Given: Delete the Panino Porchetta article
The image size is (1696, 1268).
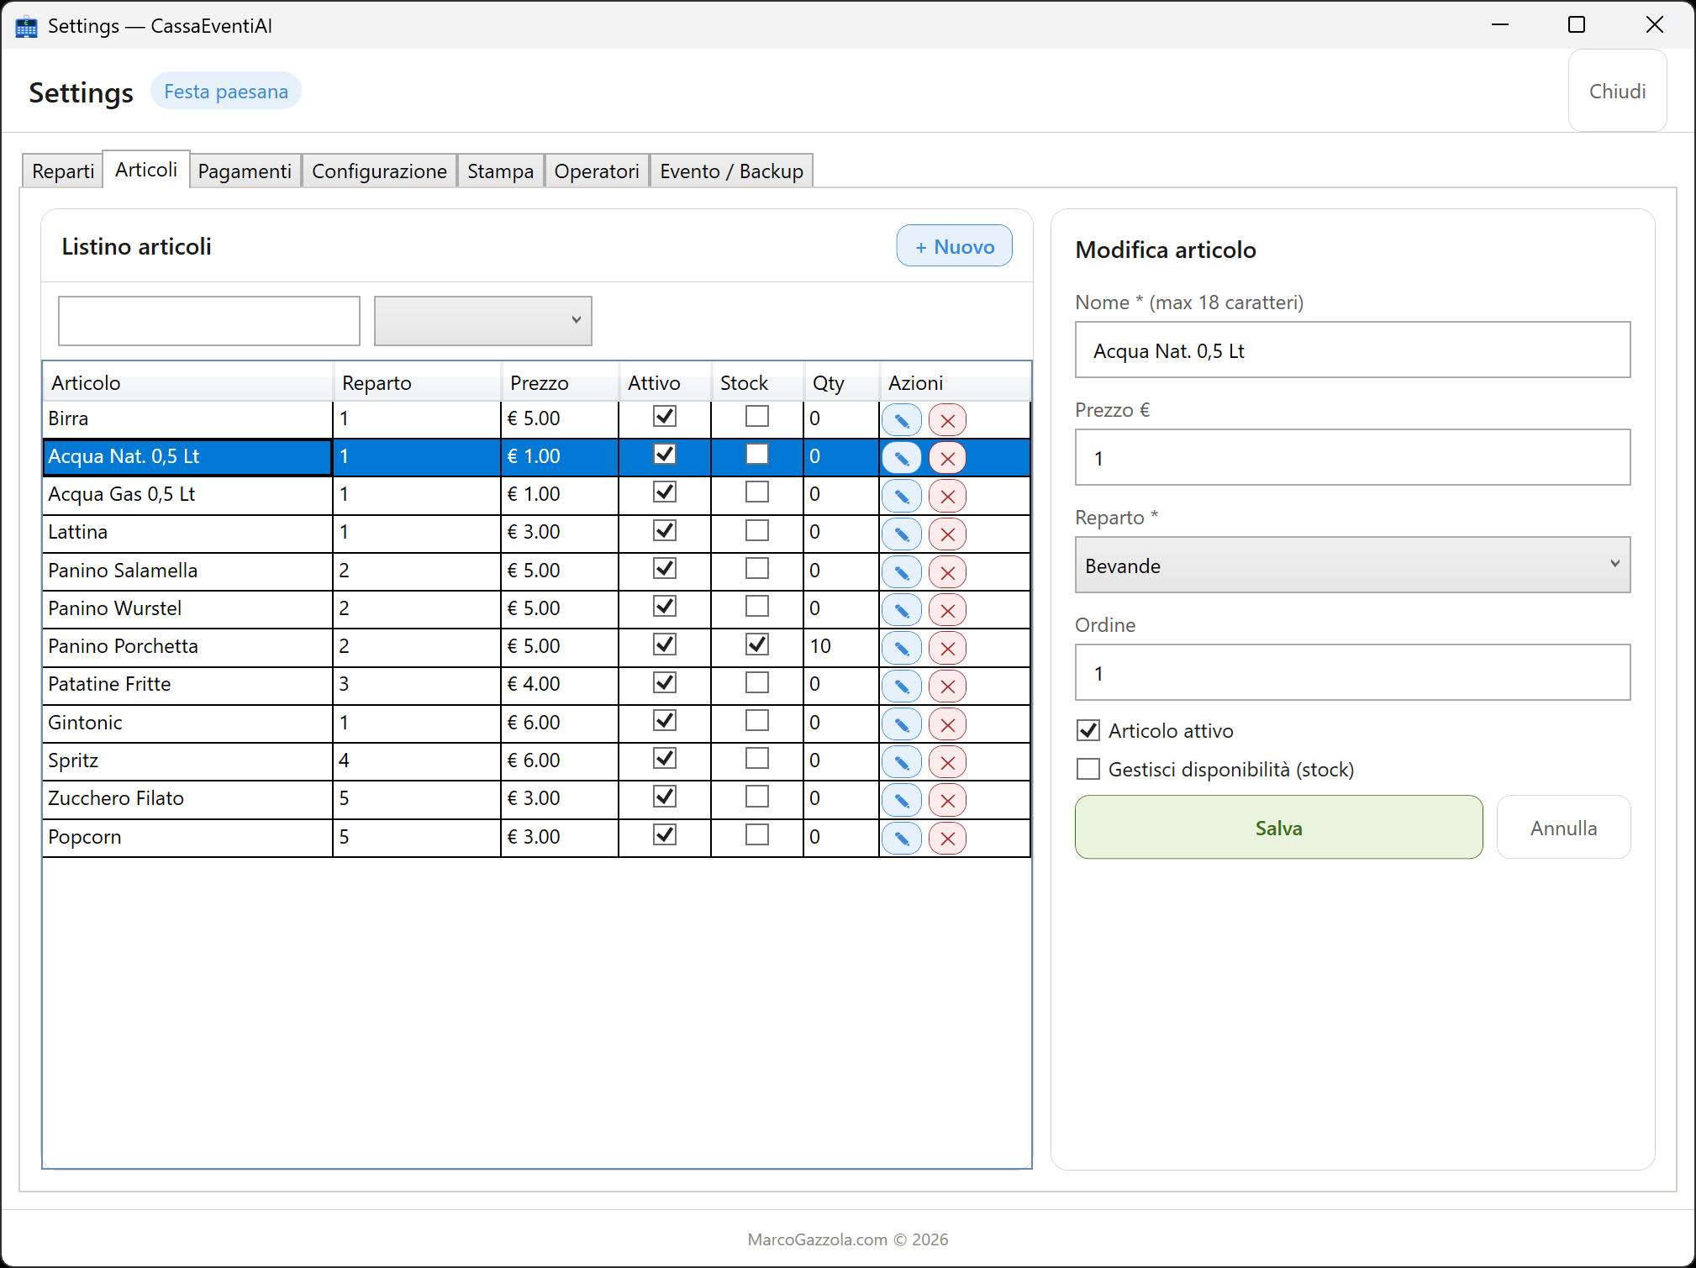Looking at the screenshot, I should 947,648.
